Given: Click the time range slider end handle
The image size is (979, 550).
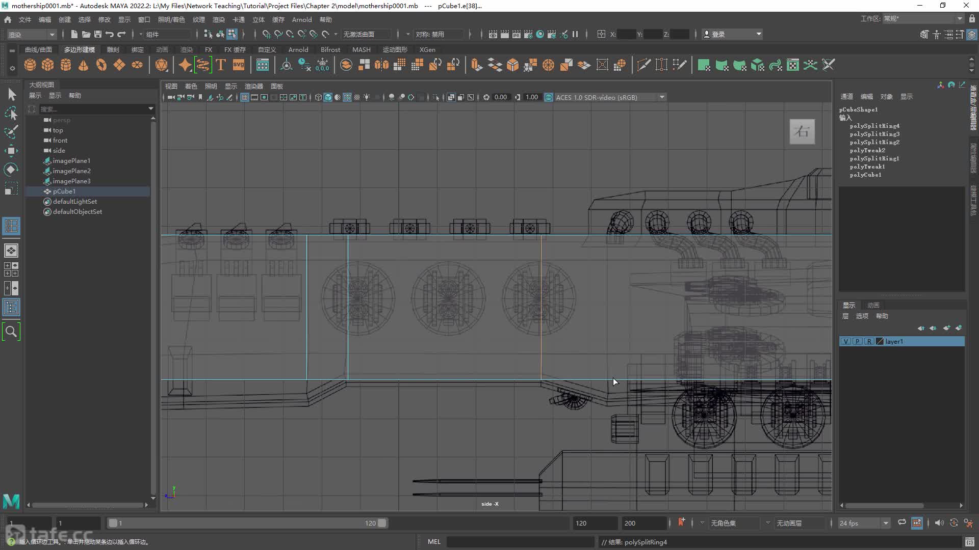Looking at the screenshot, I should tap(382, 523).
